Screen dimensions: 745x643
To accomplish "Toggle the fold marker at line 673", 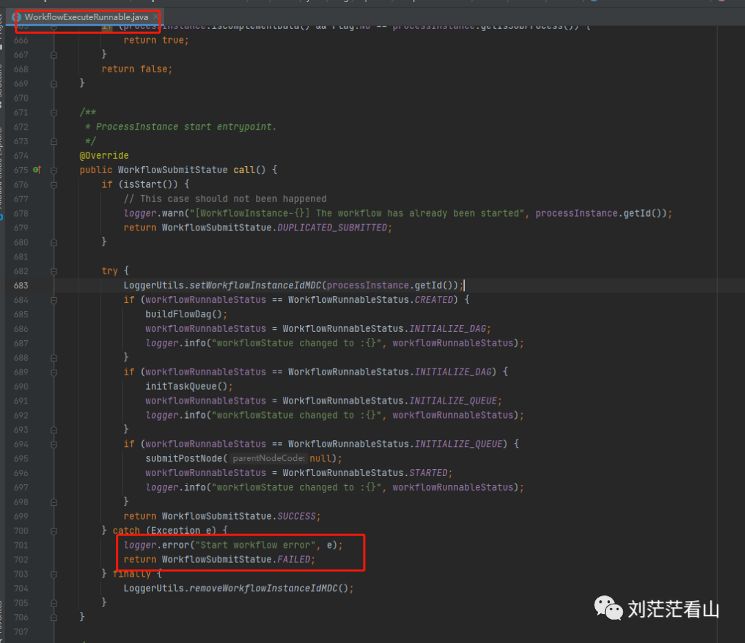I will (54, 141).
